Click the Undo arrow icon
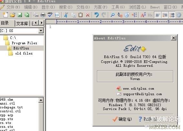 coord(97,15)
